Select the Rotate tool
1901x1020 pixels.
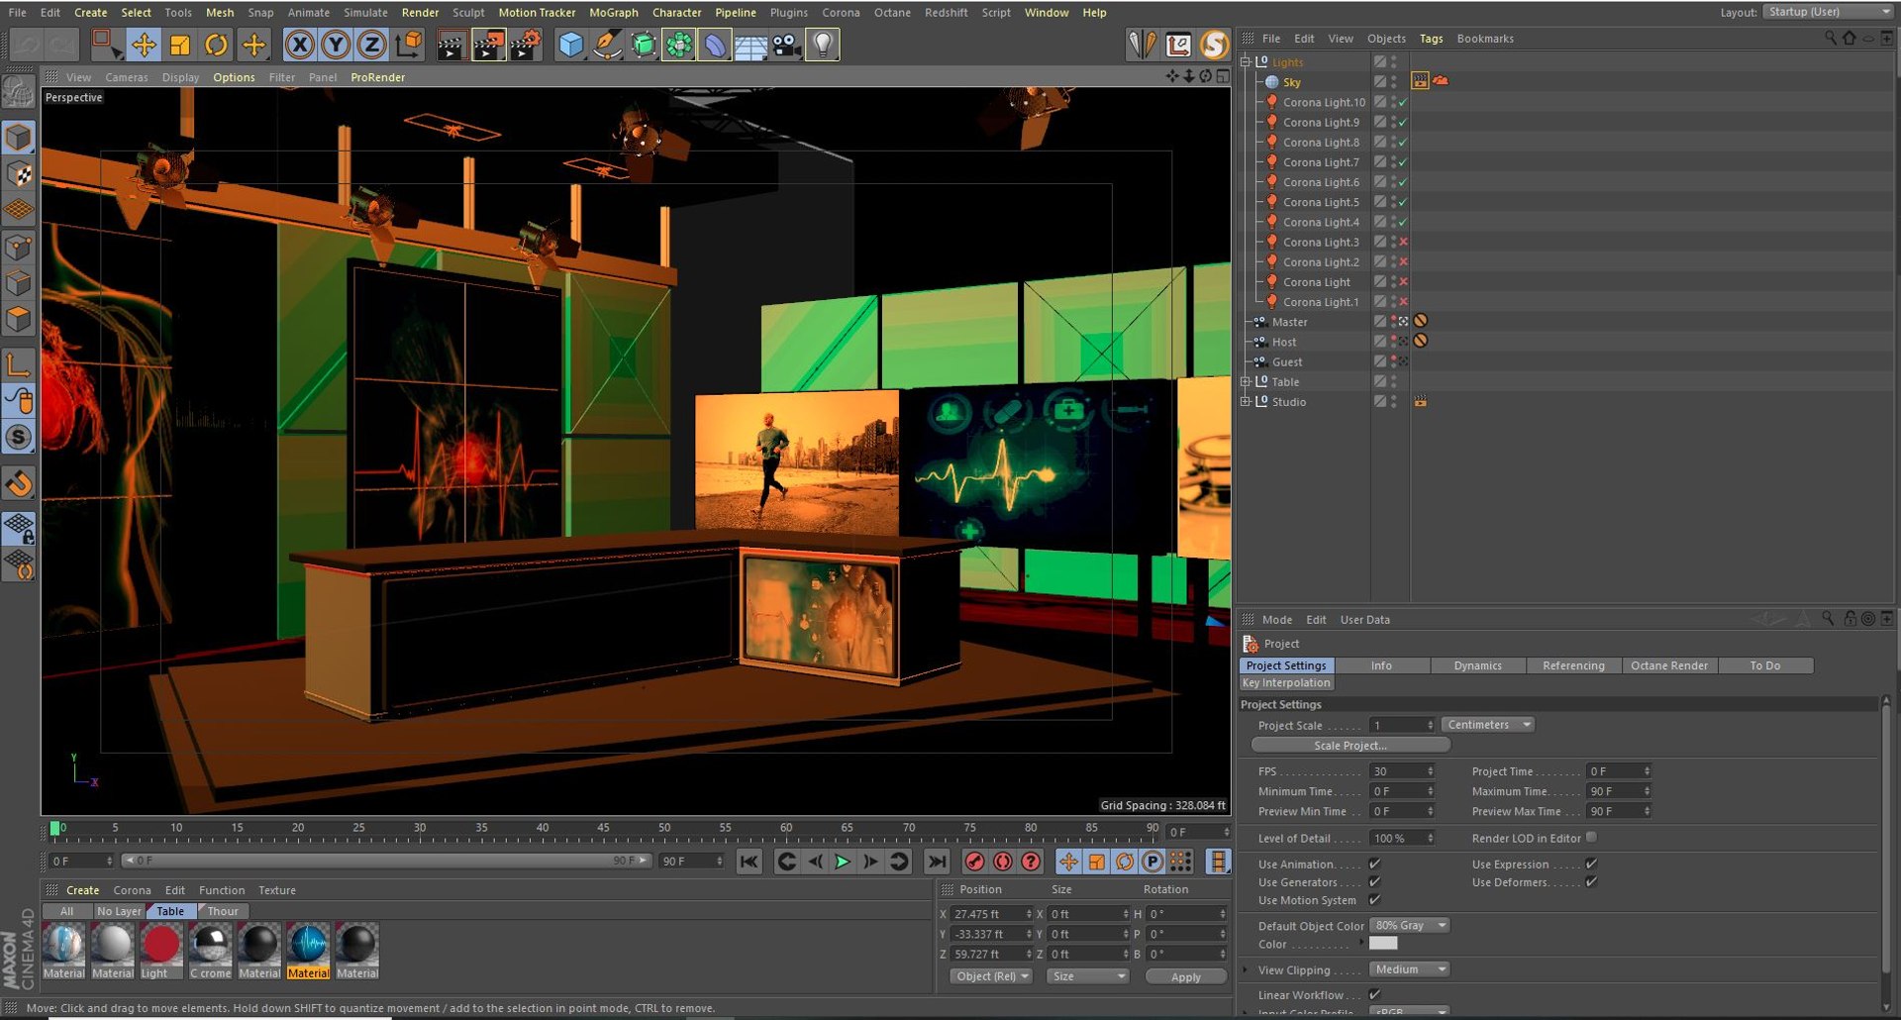[217, 45]
